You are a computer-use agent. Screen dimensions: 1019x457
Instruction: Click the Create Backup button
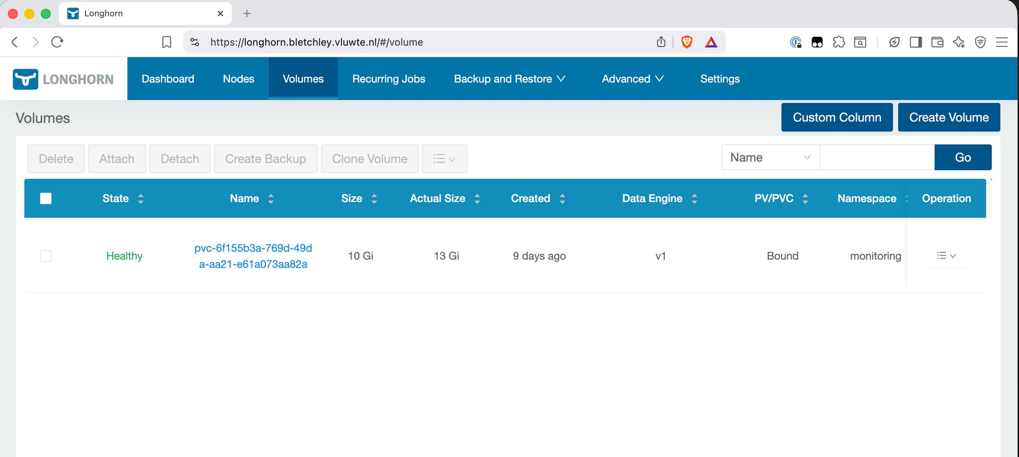[266, 159]
